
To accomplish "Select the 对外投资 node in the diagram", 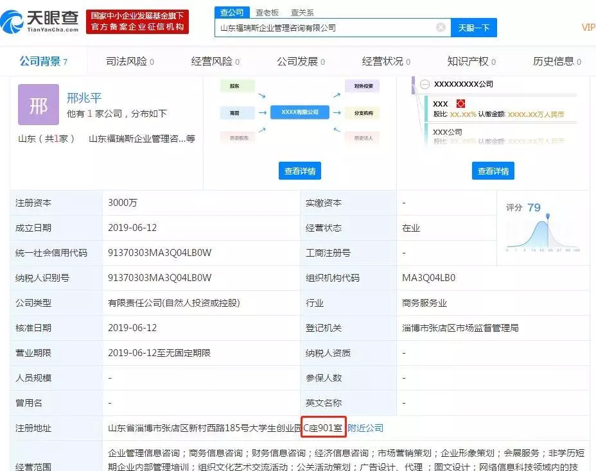I will [x=363, y=86].
